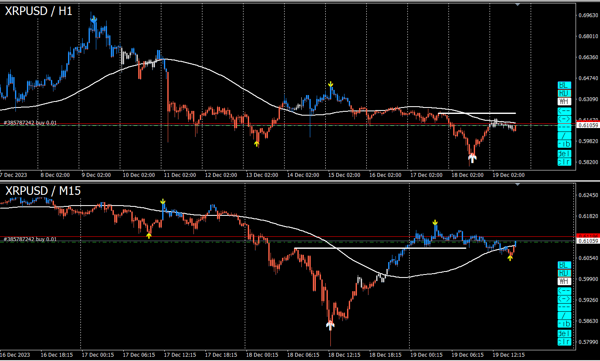The height and width of the screenshot is (361, 600).
Task: Select the buy order #385787242 label on H1
Action: click(x=30, y=123)
